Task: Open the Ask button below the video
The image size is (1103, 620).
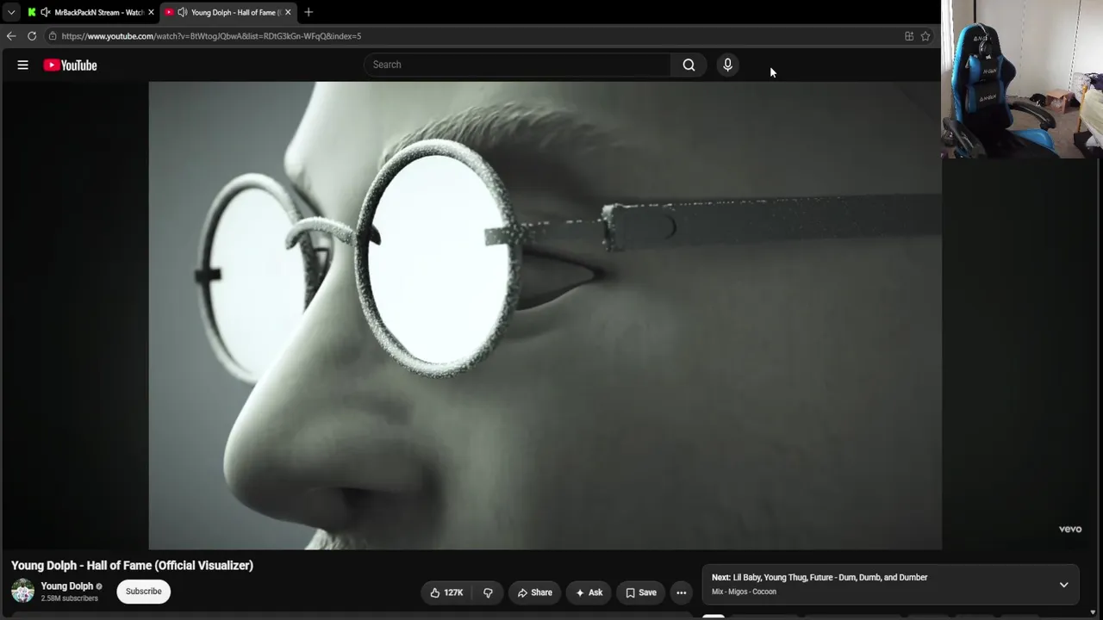Action: click(x=589, y=592)
